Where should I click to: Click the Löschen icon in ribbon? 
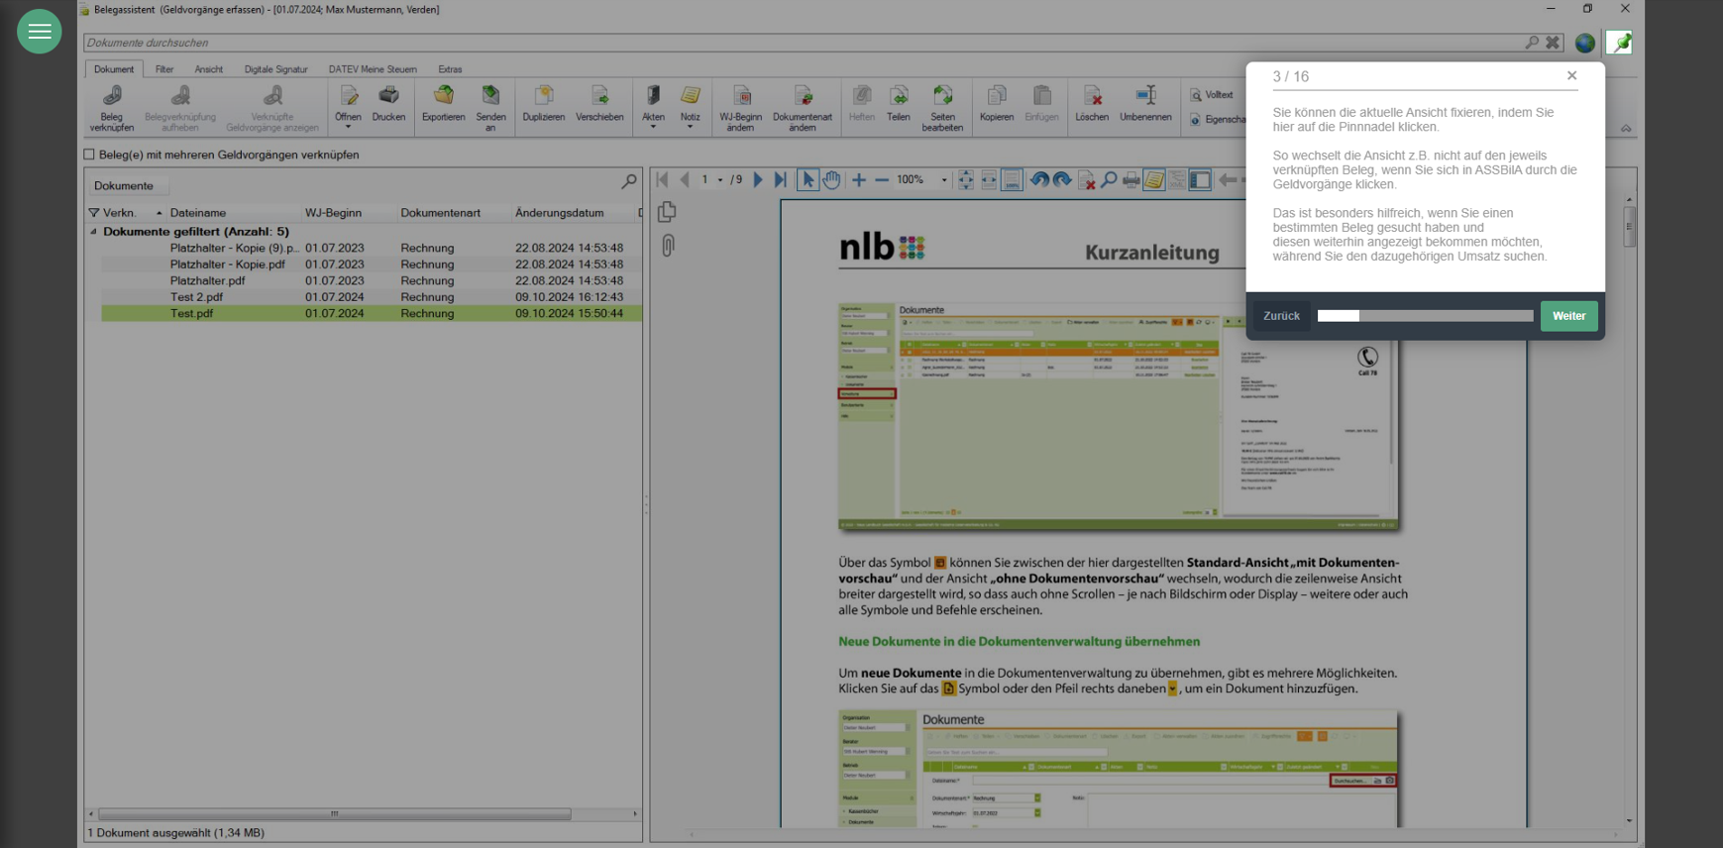pyautogui.click(x=1092, y=97)
